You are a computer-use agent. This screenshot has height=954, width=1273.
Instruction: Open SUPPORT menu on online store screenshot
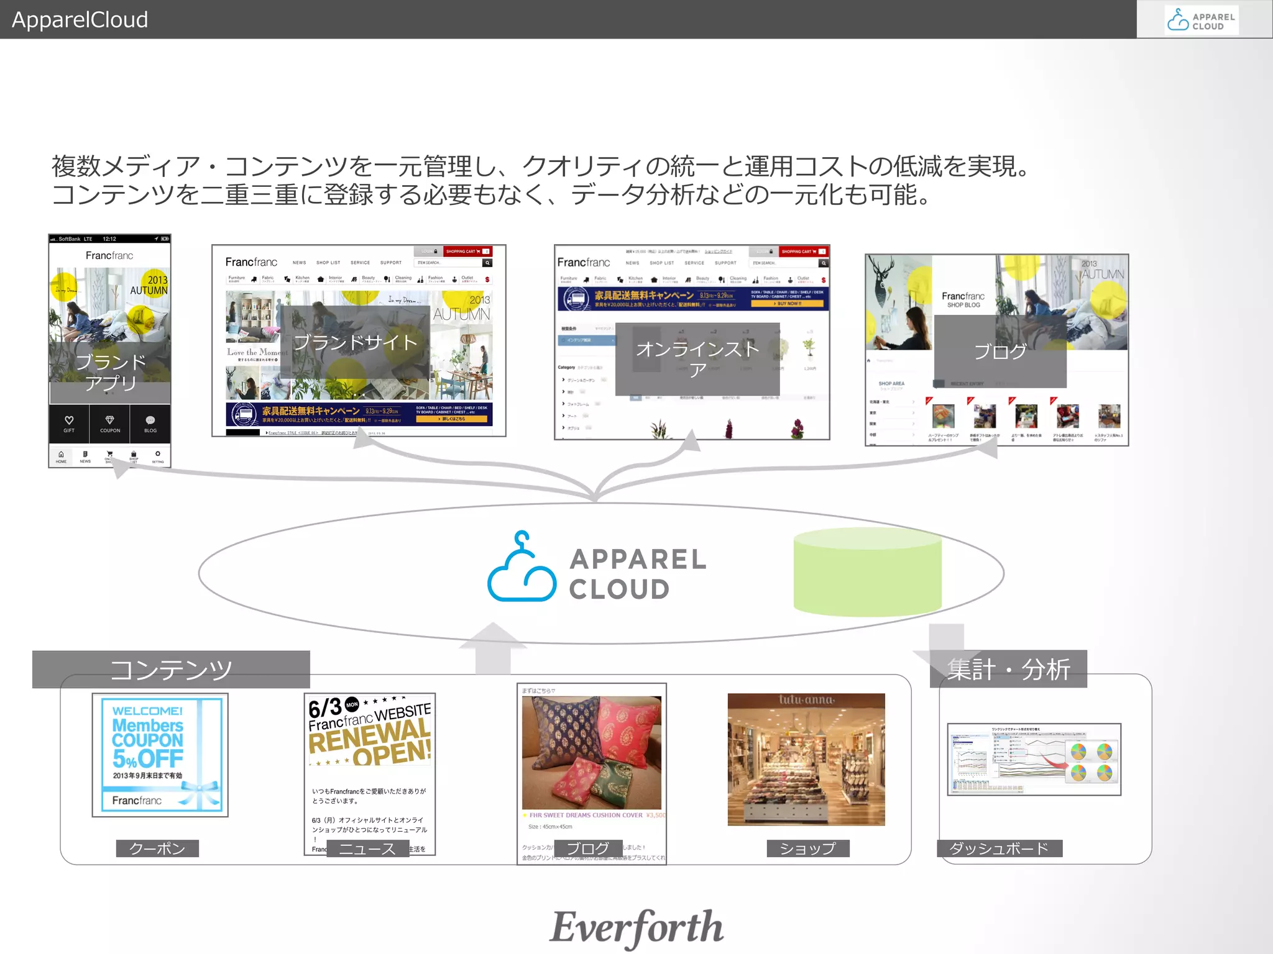725,263
